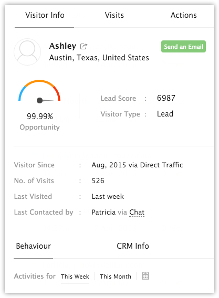Show activities for This Week
This screenshot has width=219, height=298.
click(x=75, y=276)
